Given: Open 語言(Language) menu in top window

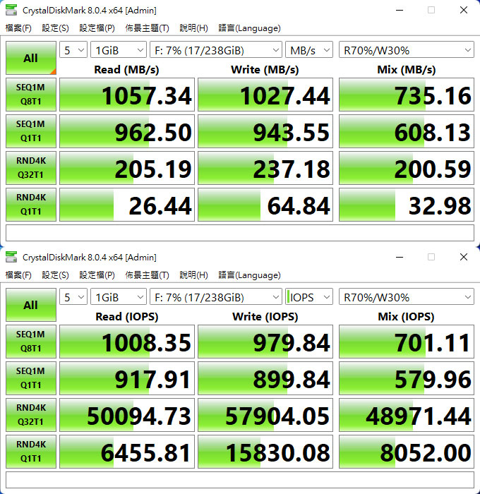Looking at the screenshot, I should (249, 28).
